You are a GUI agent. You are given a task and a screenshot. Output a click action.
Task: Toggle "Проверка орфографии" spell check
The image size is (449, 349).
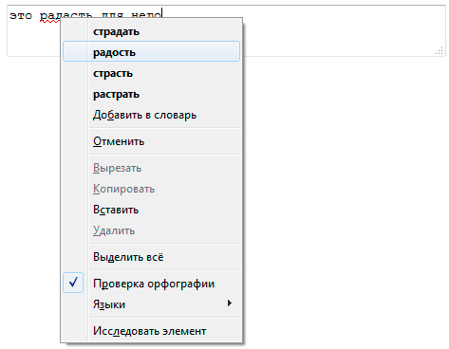click(151, 284)
